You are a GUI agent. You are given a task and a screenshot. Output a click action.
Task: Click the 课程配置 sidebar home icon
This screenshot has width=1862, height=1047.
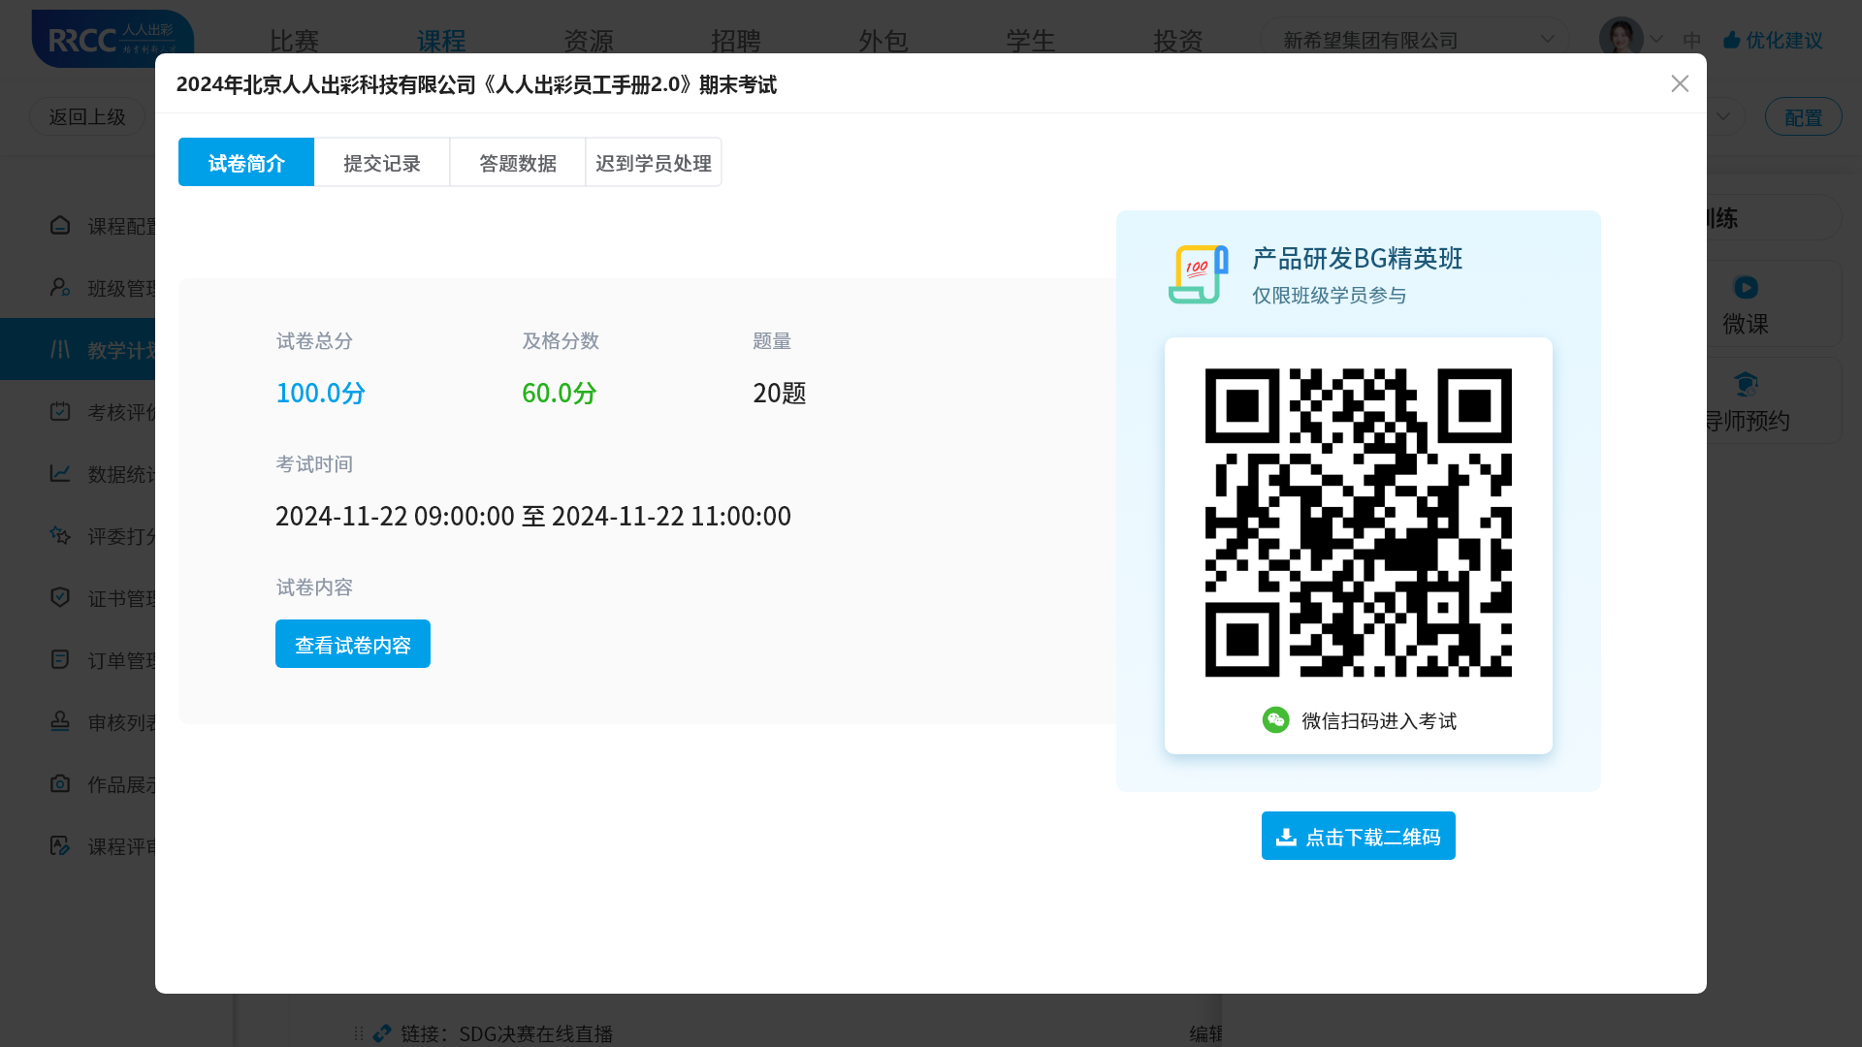60,225
